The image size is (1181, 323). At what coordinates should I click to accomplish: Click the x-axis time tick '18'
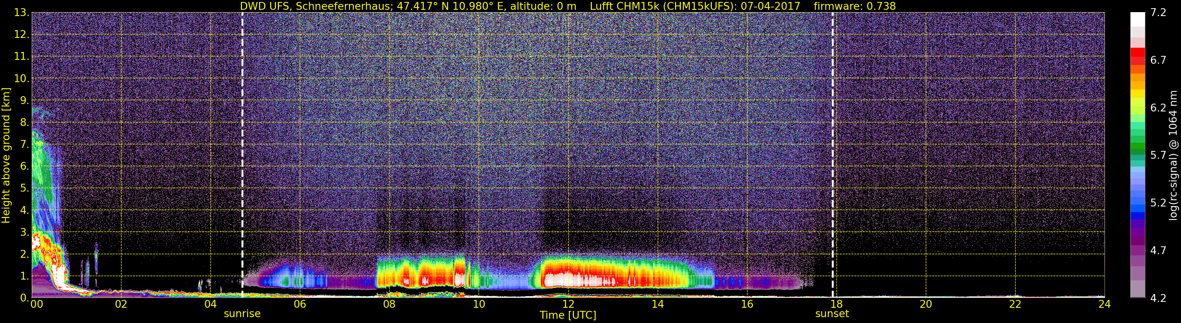pyautogui.click(x=836, y=305)
